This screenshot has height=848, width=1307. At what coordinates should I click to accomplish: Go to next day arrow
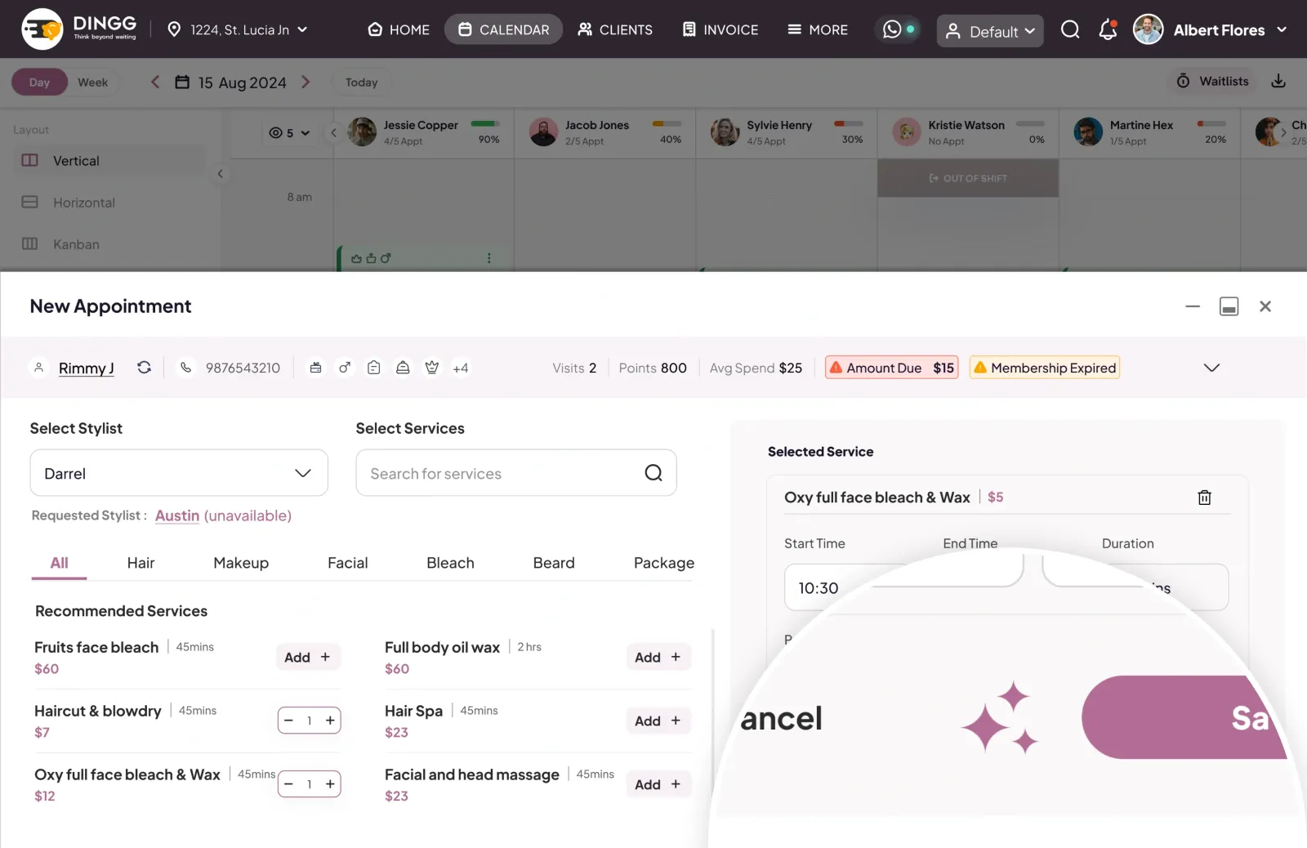coord(306,82)
